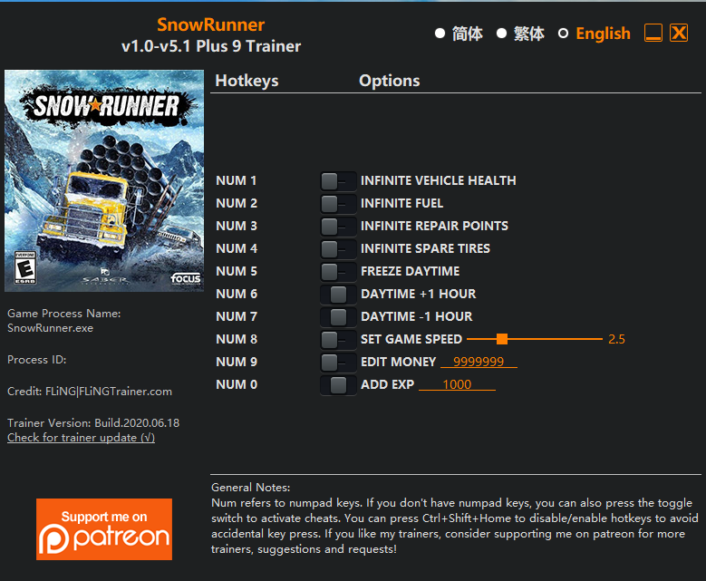Click the SnowRunner.exe process name text
706x581 pixels.
tap(51, 328)
